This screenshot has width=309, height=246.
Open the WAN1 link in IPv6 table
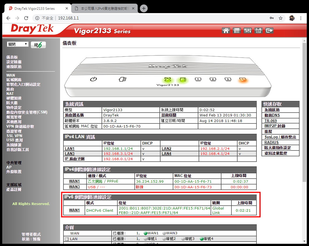(74, 210)
